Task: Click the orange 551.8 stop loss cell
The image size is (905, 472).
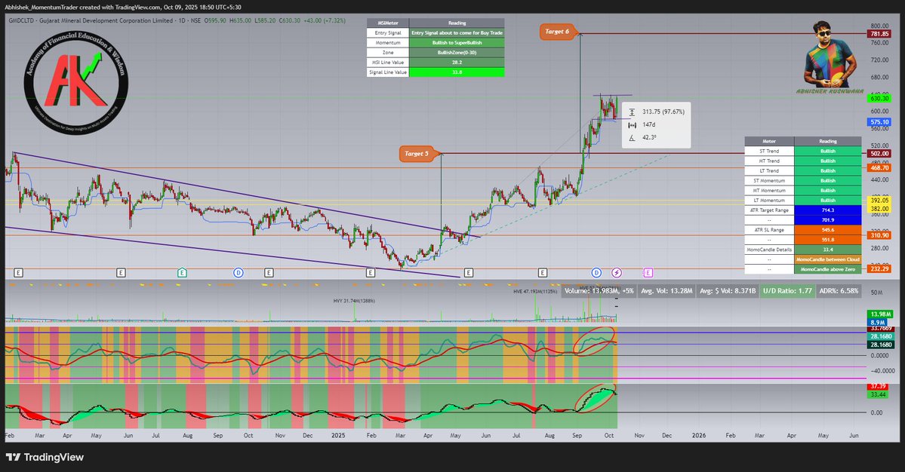Action: (828, 240)
